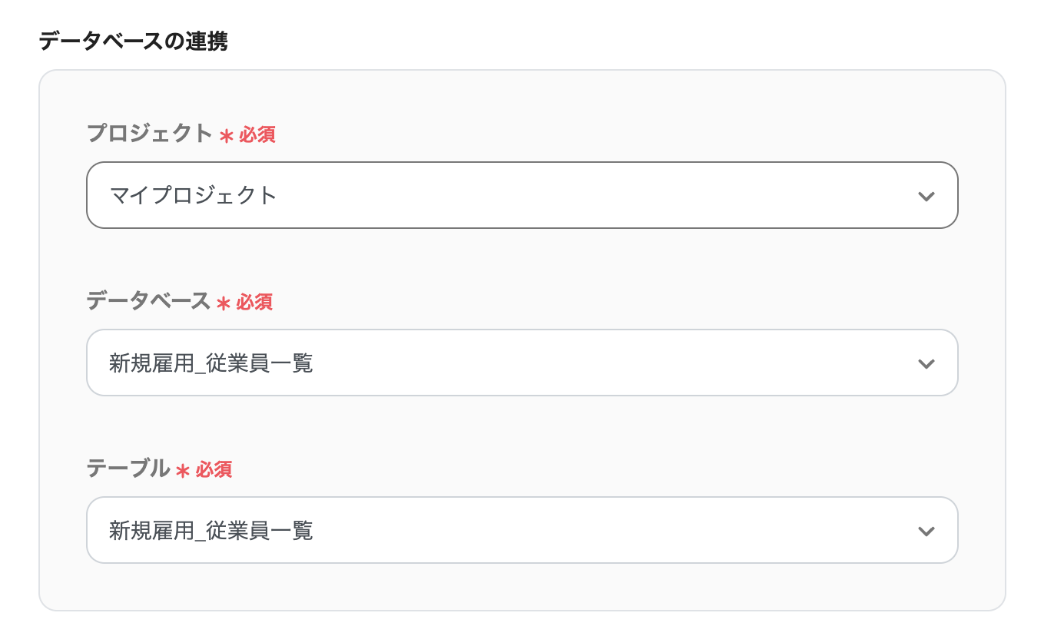The image size is (1054, 636).
Task: Click 新規雇用_従業員一覧 text in テーブル field
Action: click(211, 530)
